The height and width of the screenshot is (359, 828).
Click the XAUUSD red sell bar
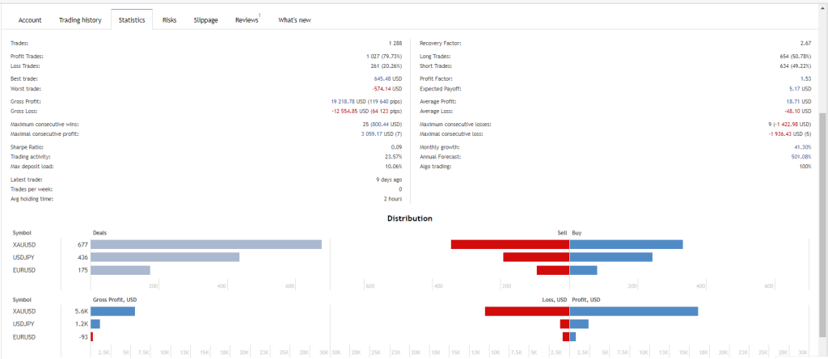[510, 244]
